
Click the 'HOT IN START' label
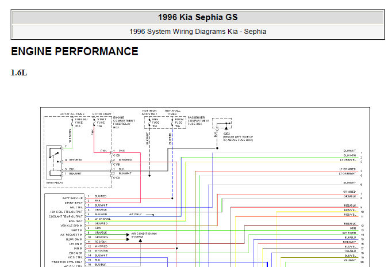coord(102,114)
